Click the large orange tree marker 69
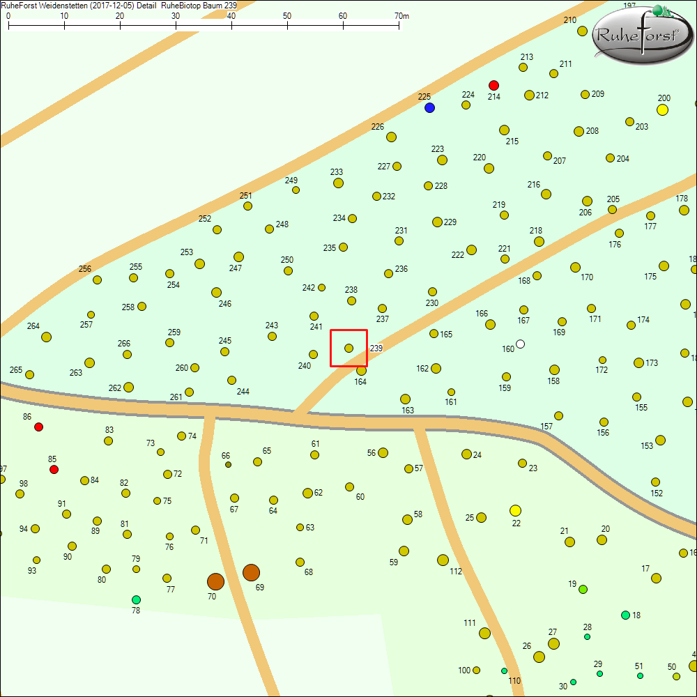This screenshot has height=697, width=697. coord(251,573)
